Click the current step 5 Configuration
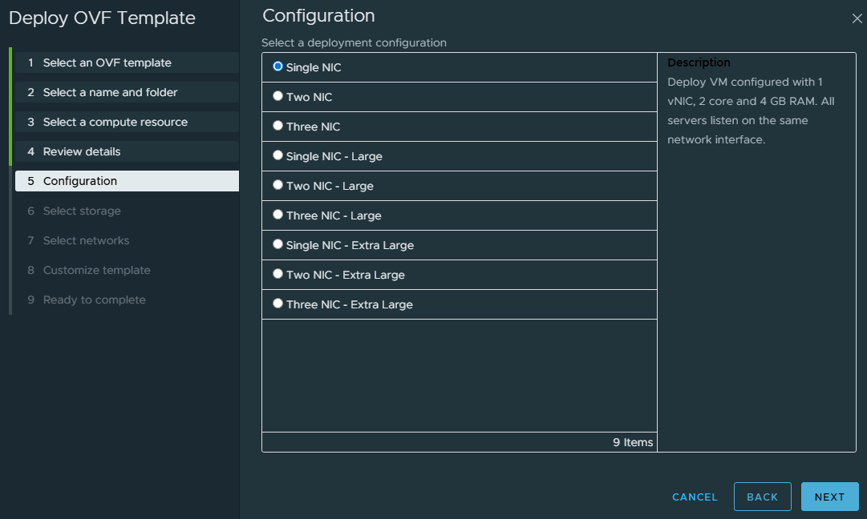Screen dimensions: 867x519 tap(79, 181)
